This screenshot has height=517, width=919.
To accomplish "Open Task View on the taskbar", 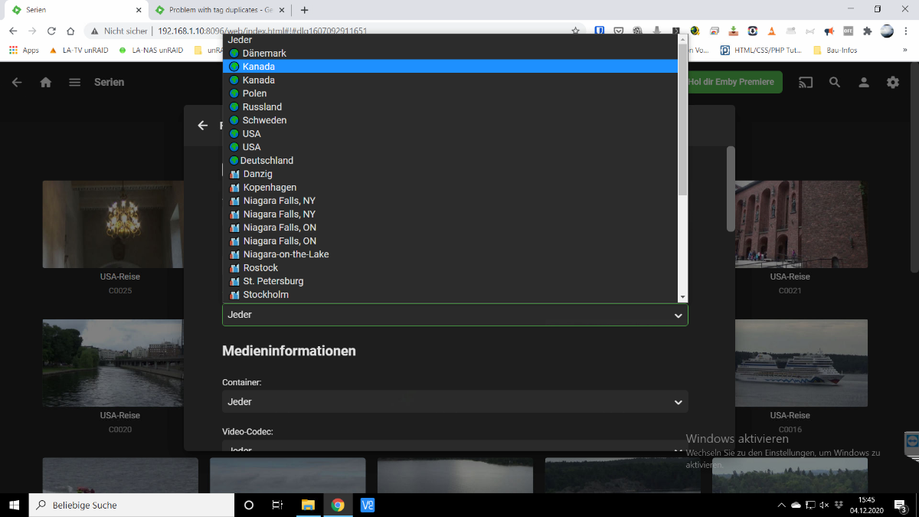I will 277,505.
